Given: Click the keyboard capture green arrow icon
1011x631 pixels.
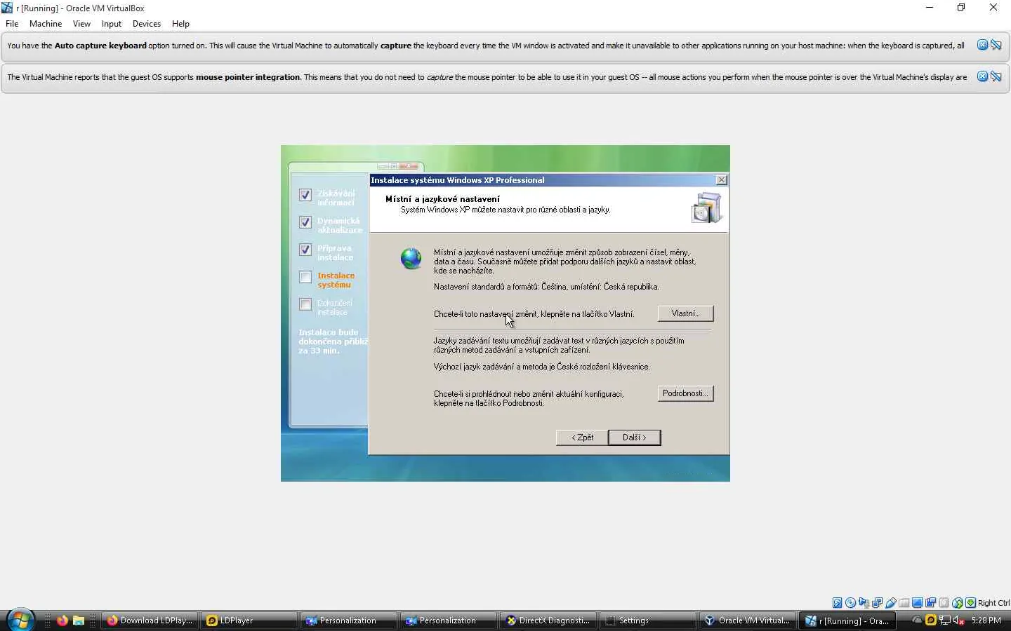Looking at the screenshot, I should (970, 603).
